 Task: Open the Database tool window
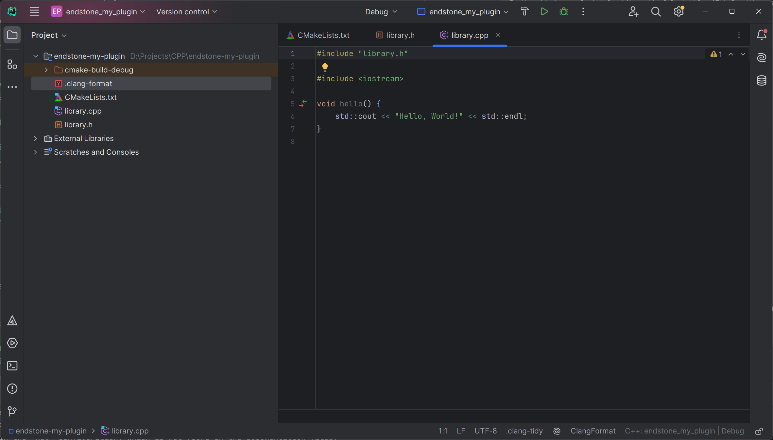point(761,81)
